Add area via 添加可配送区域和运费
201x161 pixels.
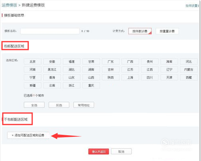click(x=28, y=135)
